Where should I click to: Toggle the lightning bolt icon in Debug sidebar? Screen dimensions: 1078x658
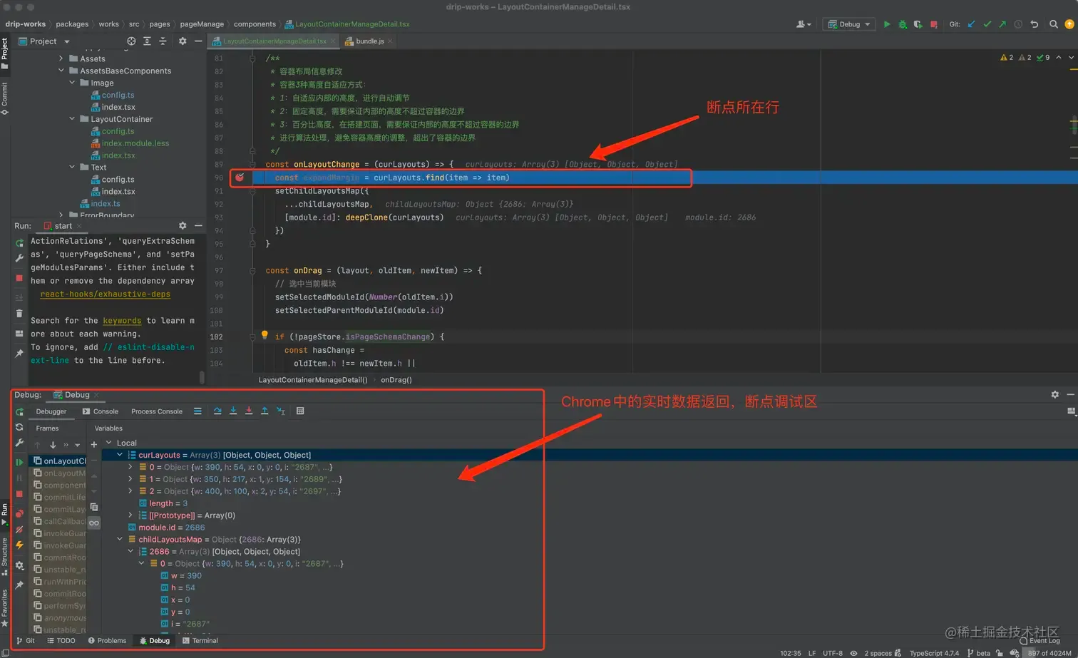(19, 545)
